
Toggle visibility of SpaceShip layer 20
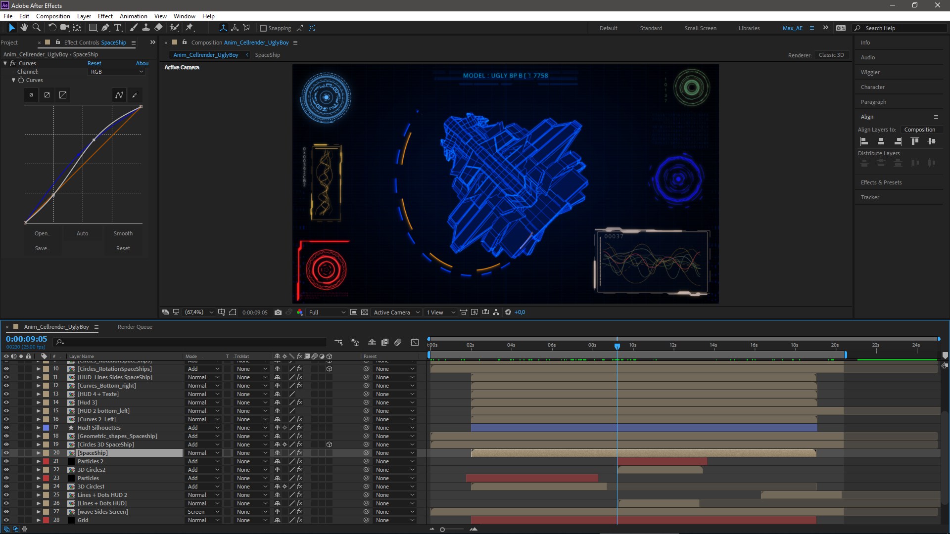pyautogui.click(x=6, y=452)
